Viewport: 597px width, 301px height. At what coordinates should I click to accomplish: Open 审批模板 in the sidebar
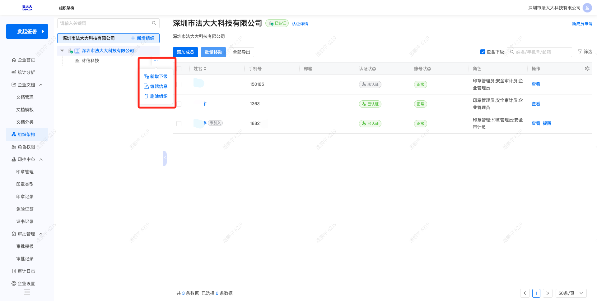click(25, 246)
